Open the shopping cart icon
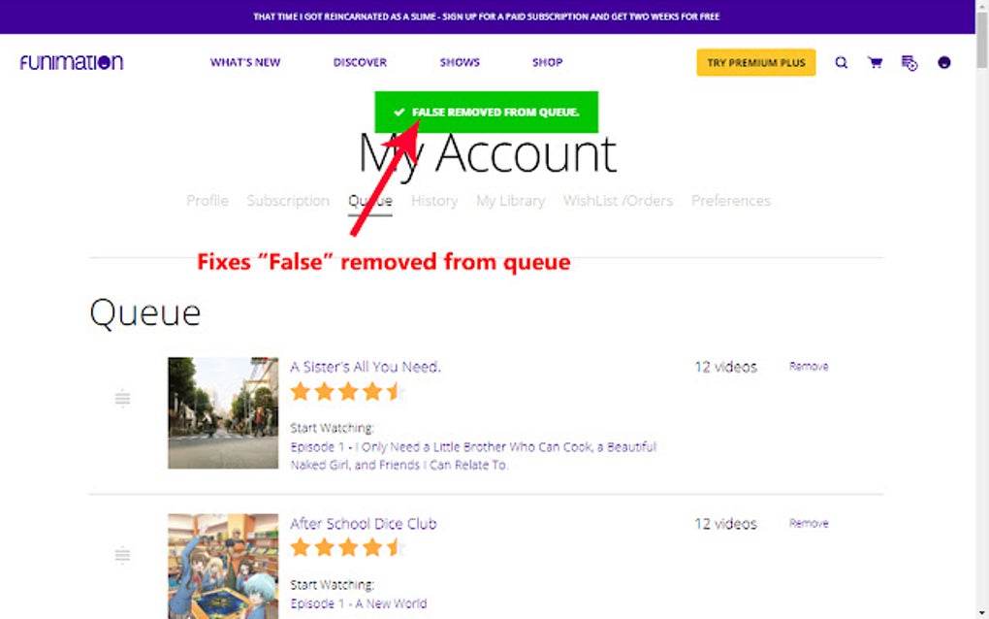The height and width of the screenshot is (619, 989). coord(875,62)
